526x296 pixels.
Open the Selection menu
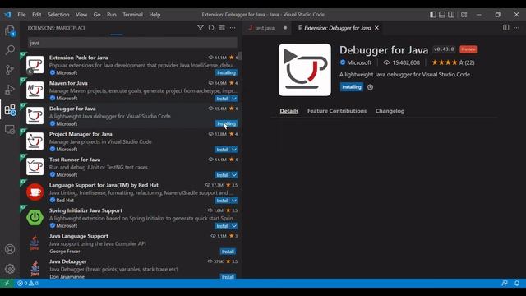pyautogui.click(x=58, y=15)
